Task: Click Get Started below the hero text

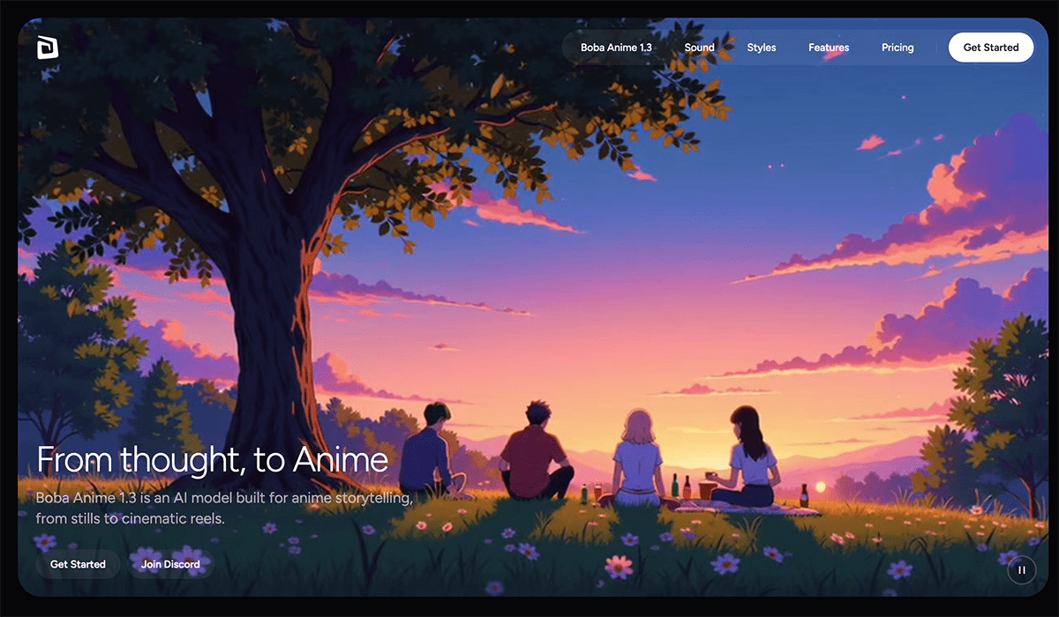Action: 78,564
